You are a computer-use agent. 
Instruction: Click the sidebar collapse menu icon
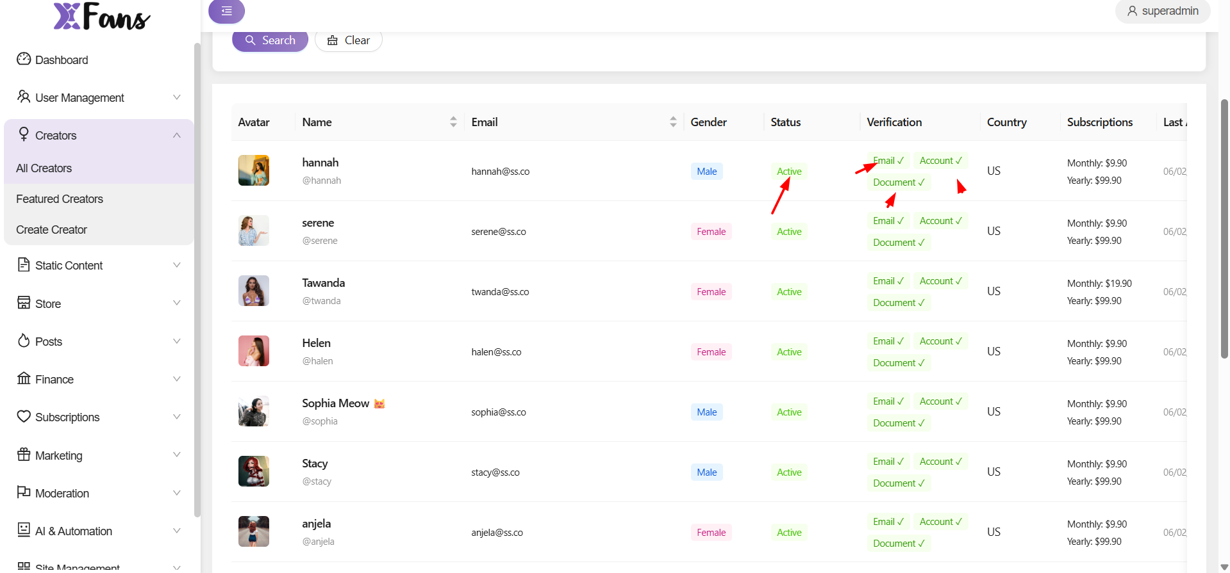point(226,11)
